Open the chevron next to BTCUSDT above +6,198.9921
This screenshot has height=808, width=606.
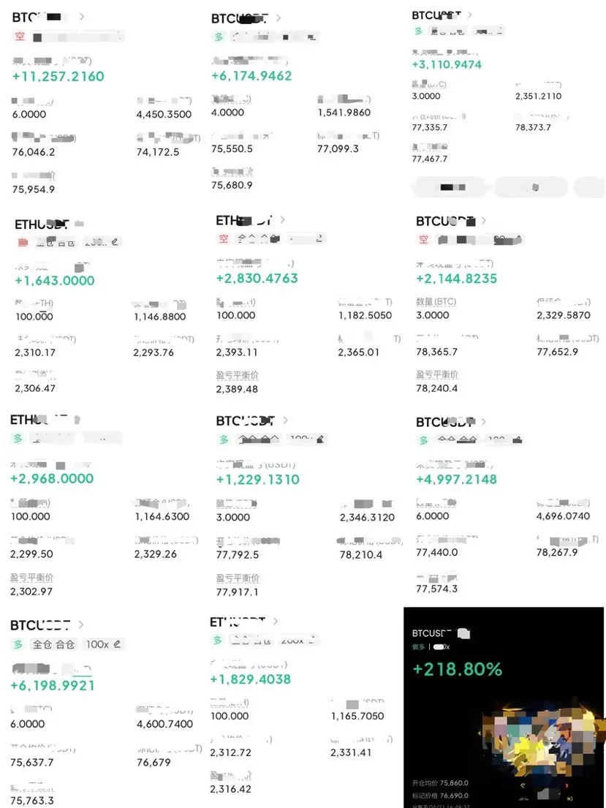click(x=81, y=624)
